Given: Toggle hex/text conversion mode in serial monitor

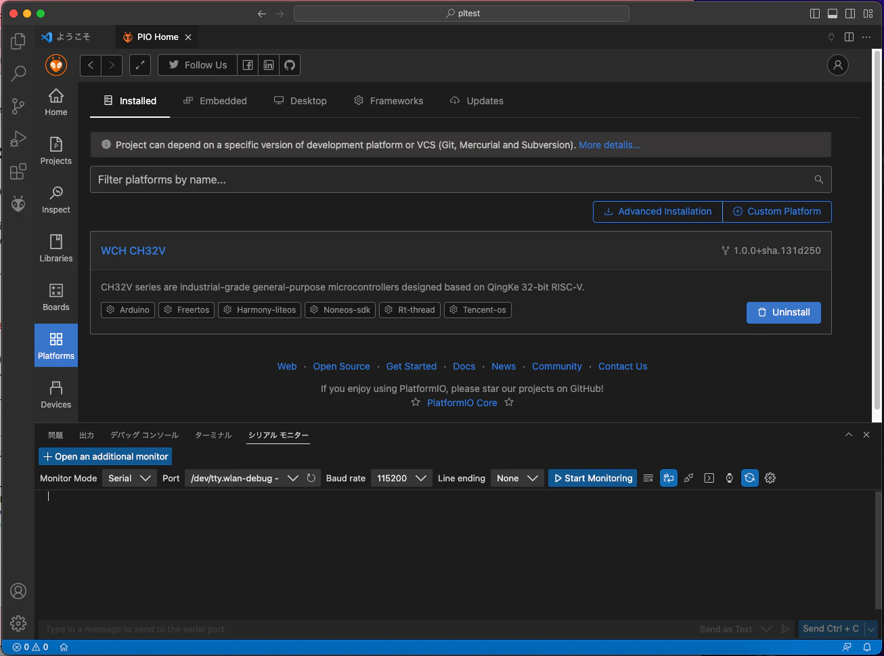Looking at the screenshot, I should click(x=669, y=478).
